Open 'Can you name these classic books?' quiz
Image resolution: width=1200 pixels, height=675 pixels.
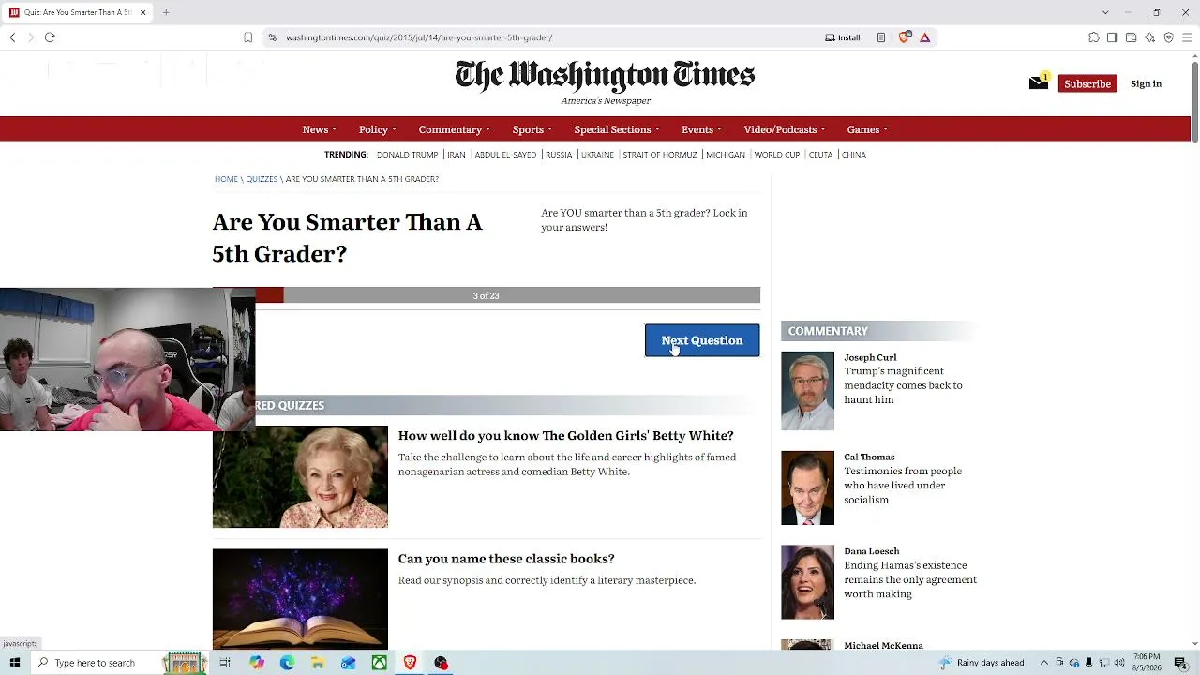pyautogui.click(x=506, y=559)
